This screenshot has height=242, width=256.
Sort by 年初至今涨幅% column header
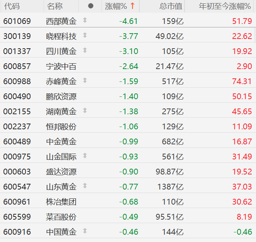pyautogui.click(x=225, y=6)
